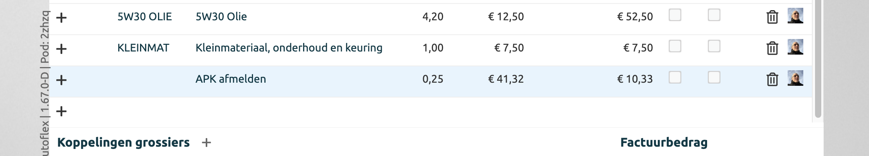Click the plus icon next to Koppelingen grossiers
The width and height of the screenshot is (869, 156).
pyautogui.click(x=206, y=143)
